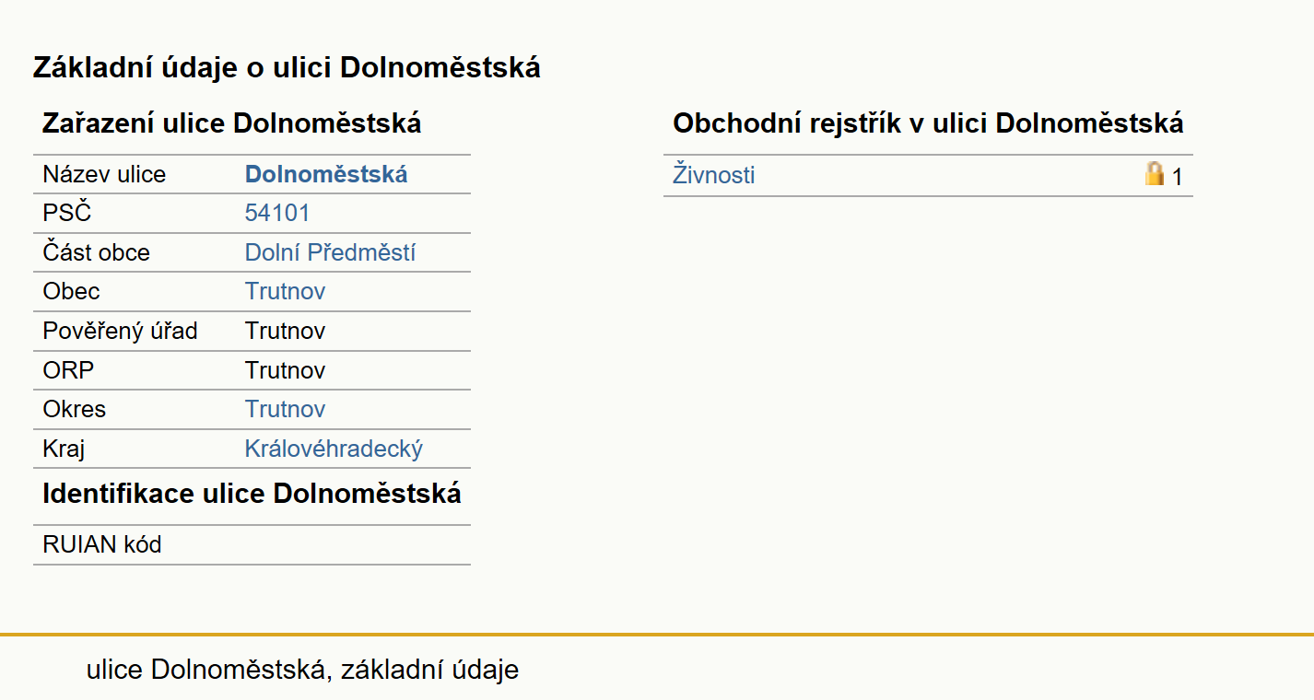Click the Název ulice label
1314x700 pixels.
(x=104, y=174)
